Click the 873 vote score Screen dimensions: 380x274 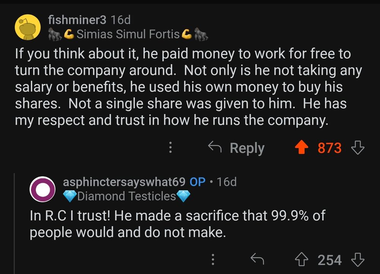329,148
